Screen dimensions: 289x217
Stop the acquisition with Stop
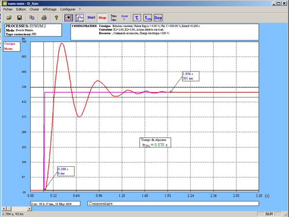pos(102,18)
